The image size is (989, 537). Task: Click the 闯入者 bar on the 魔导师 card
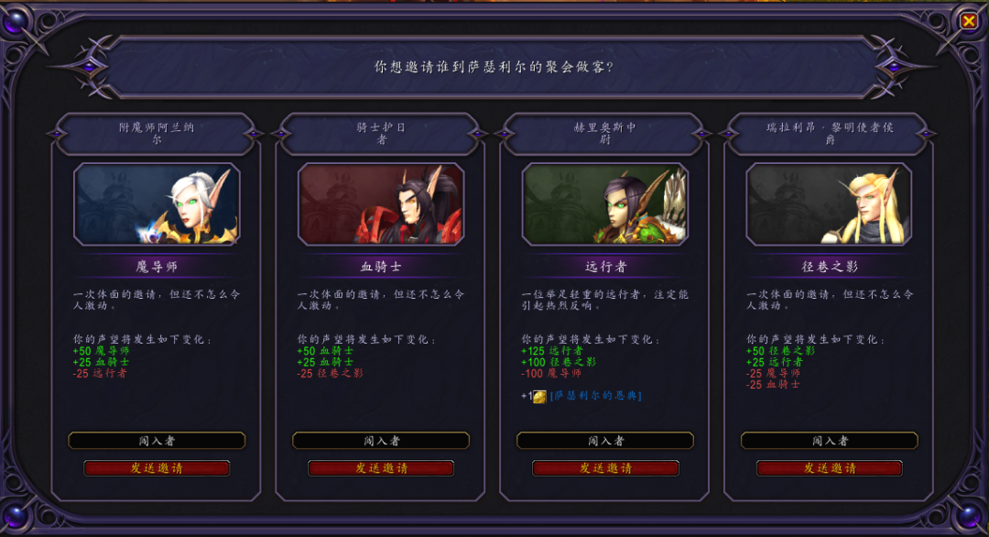pyautogui.click(x=157, y=441)
